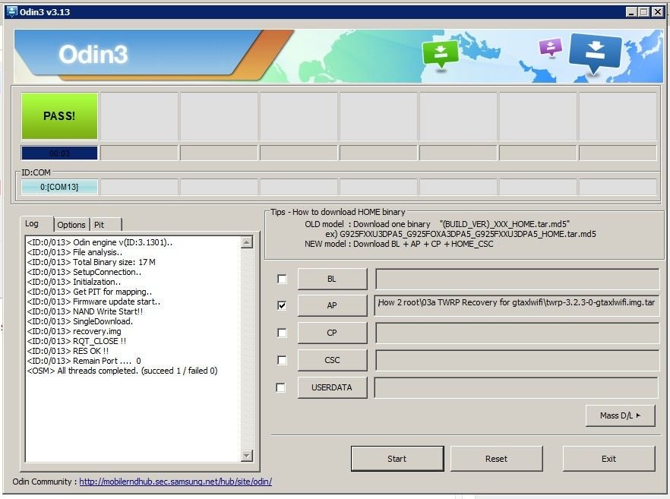Click the CP file path field
This screenshot has width=670, height=499.
(517, 333)
